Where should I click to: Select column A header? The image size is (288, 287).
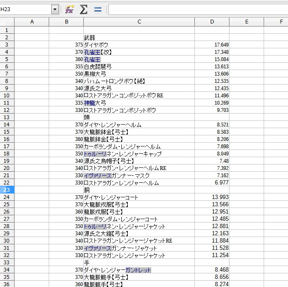click(x=32, y=22)
